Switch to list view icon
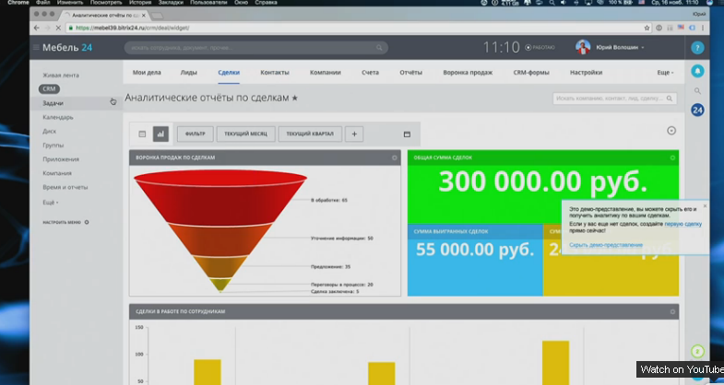The width and height of the screenshot is (724, 385). (x=142, y=134)
